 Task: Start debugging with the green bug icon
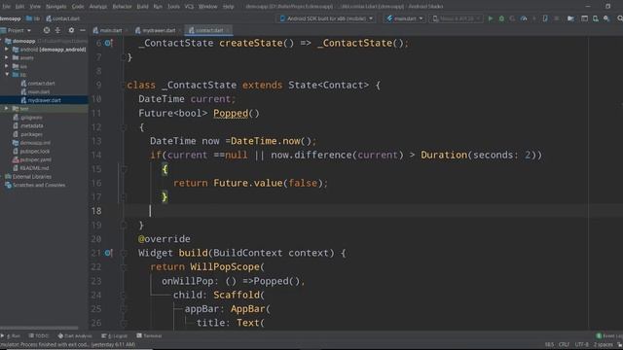pos(501,18)
